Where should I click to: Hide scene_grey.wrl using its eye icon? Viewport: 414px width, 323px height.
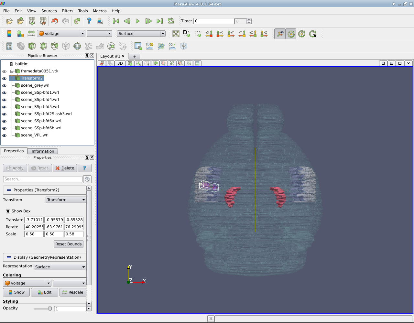(4, 86)
